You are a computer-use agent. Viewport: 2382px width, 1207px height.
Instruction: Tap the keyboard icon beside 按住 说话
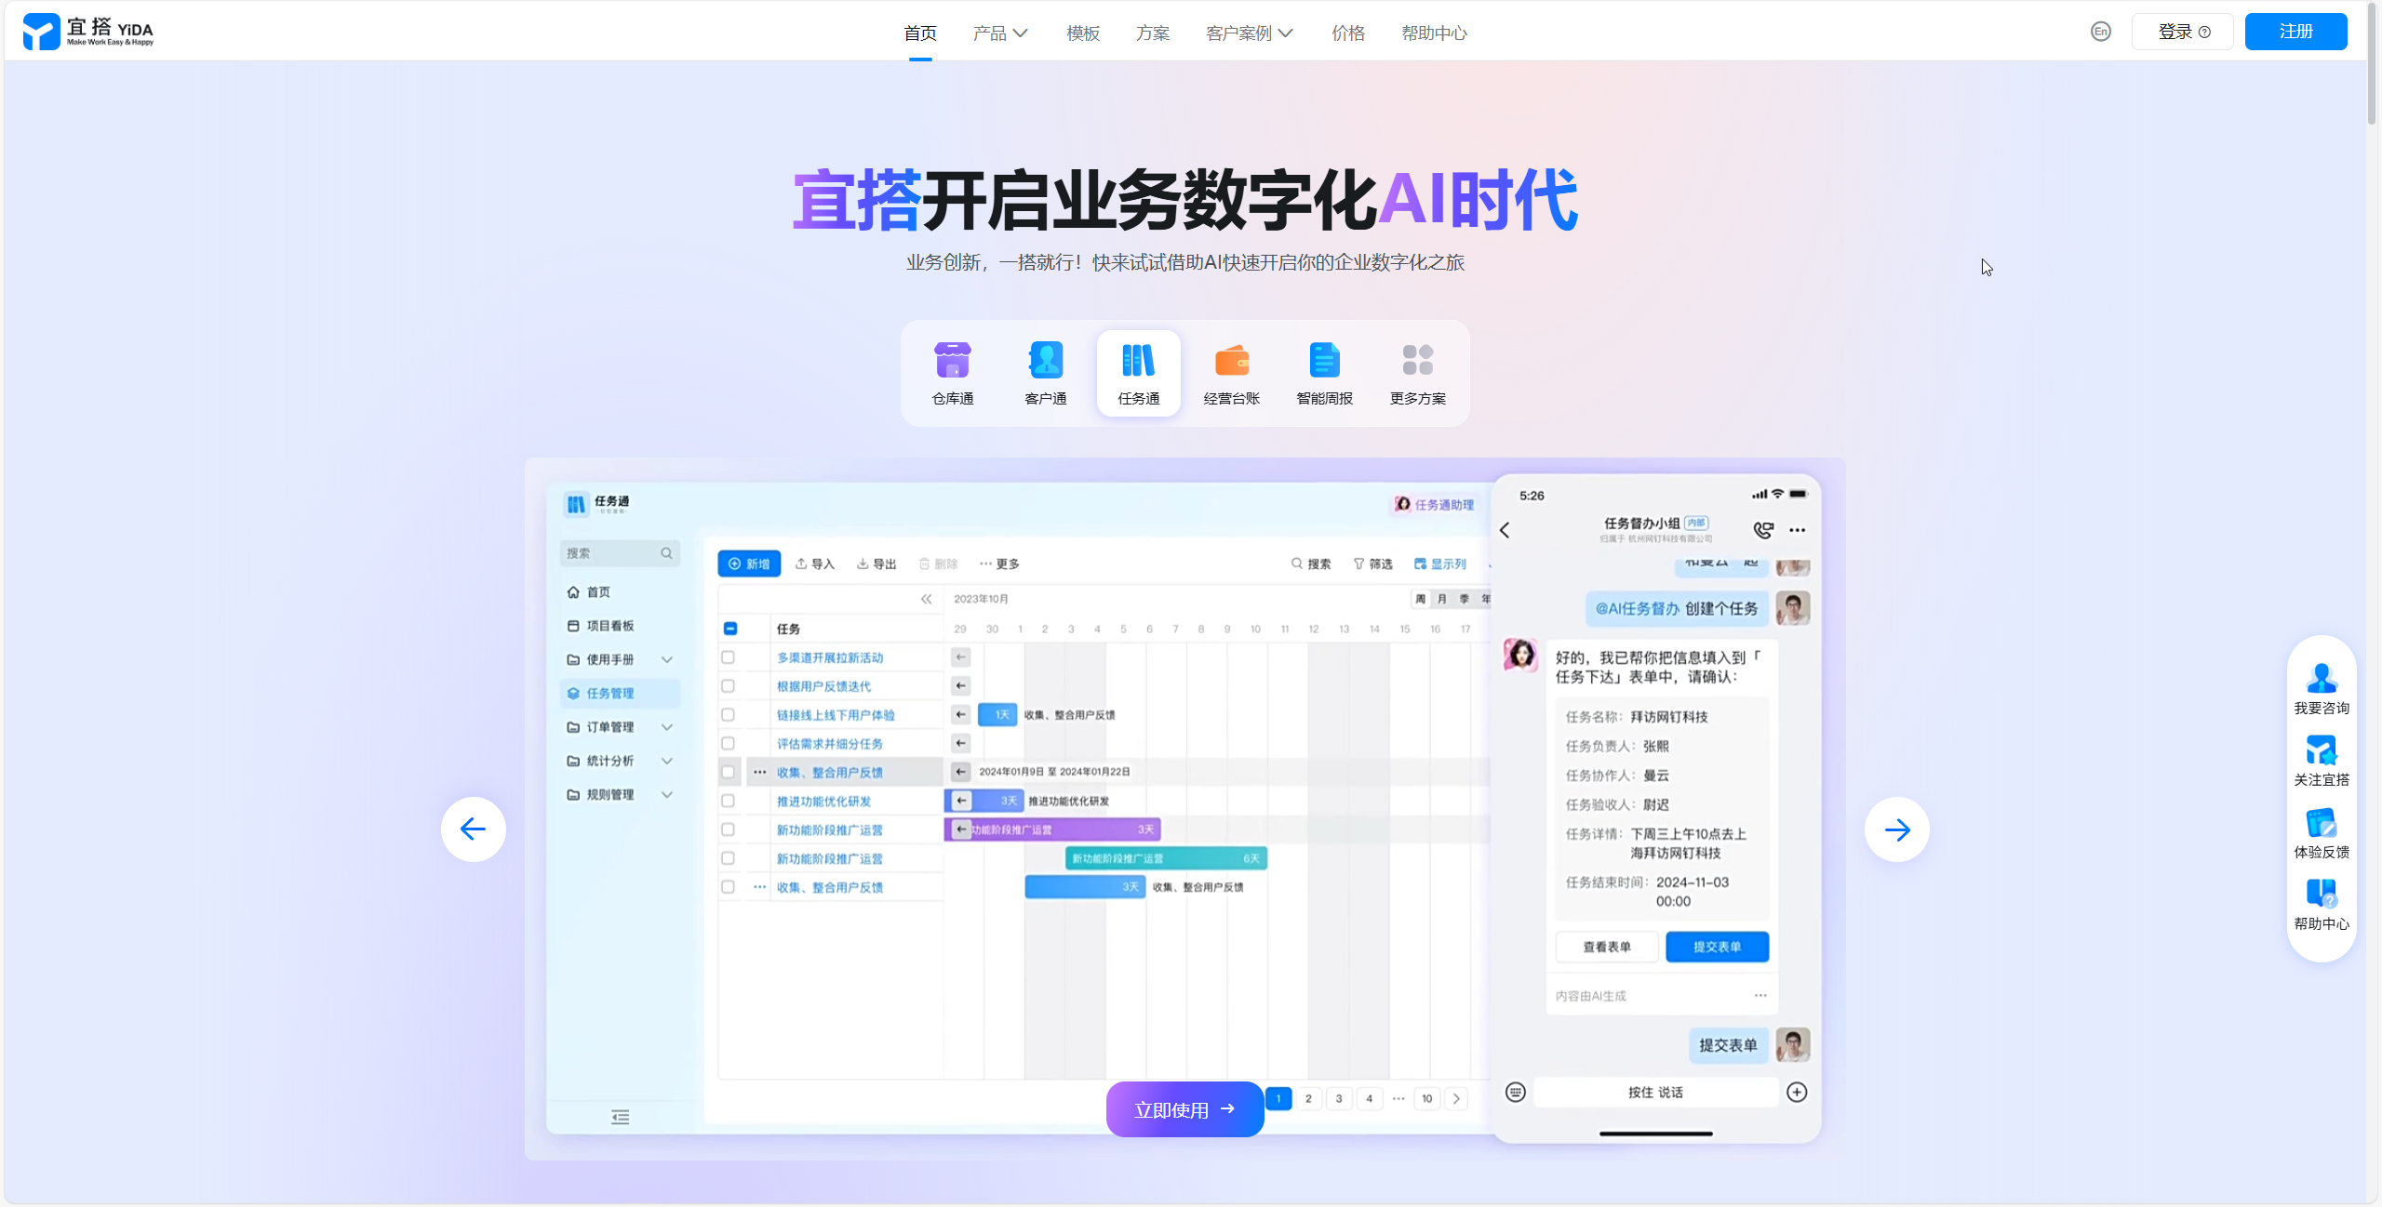[1516, 1092]
